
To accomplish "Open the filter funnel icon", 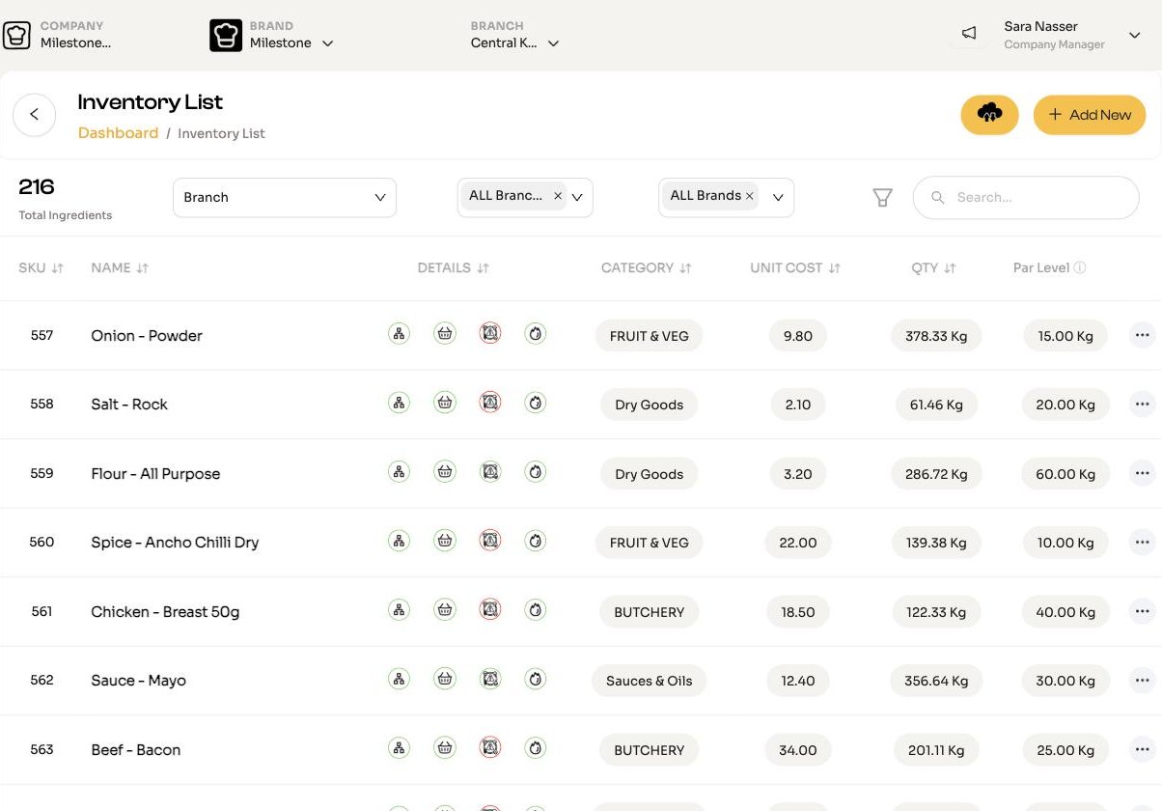I will click(x=882, y=197).
